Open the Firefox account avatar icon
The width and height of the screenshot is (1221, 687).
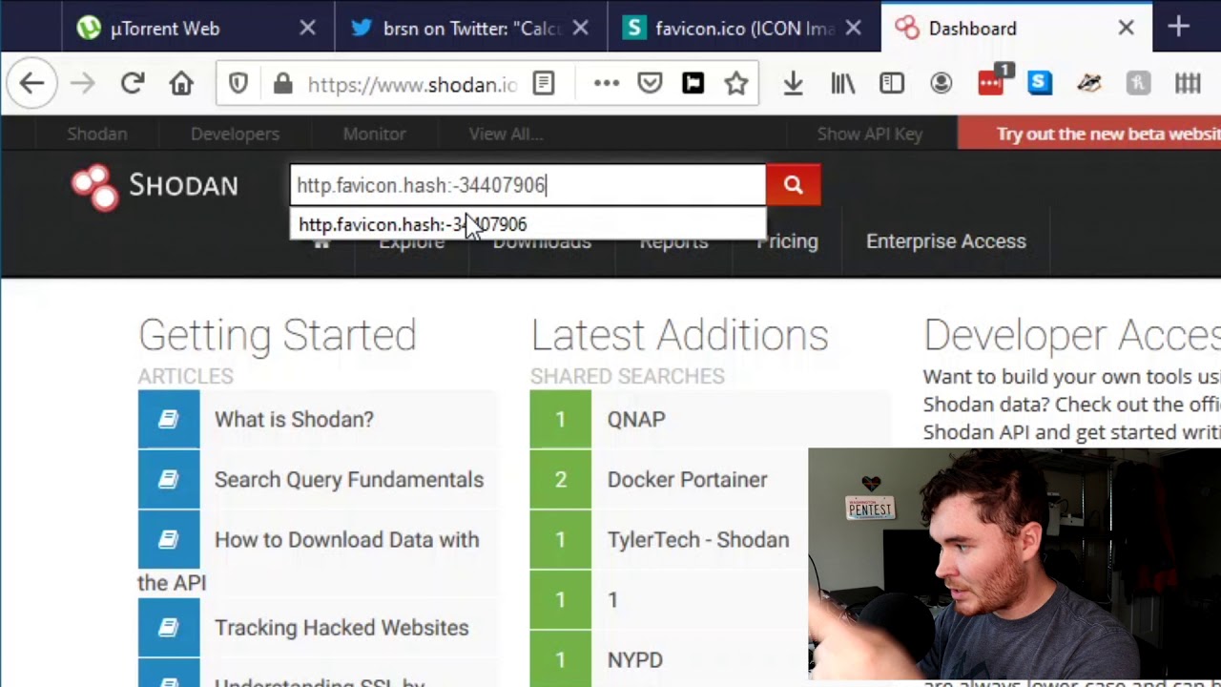942,84
